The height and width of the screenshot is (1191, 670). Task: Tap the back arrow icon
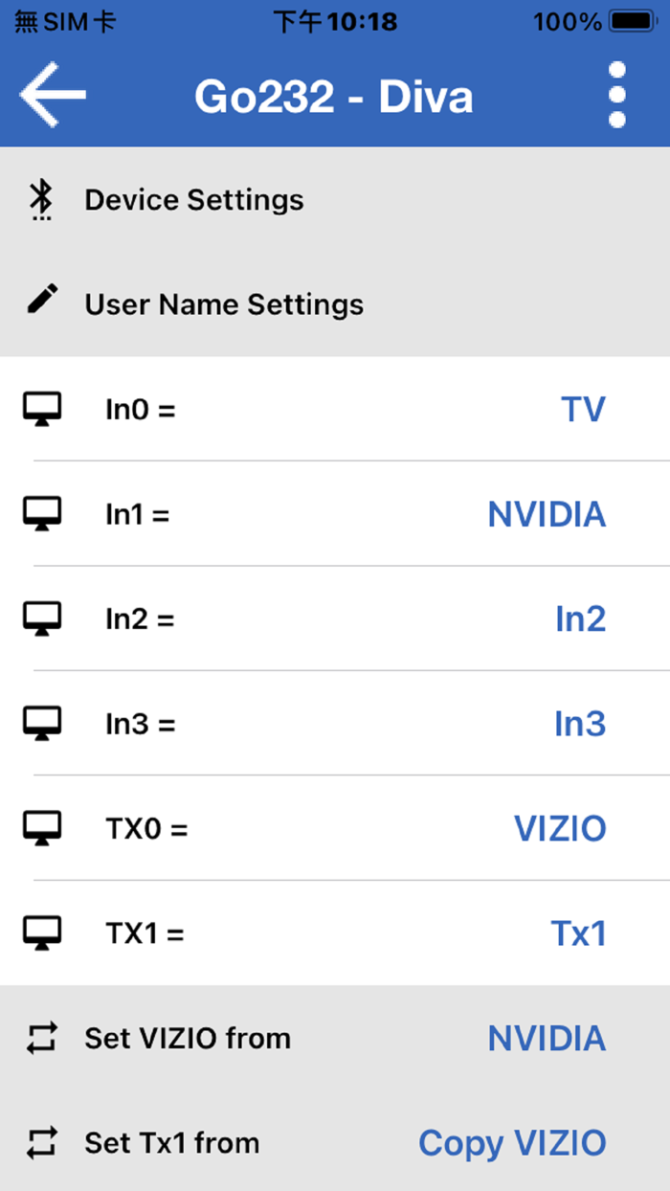53,95
